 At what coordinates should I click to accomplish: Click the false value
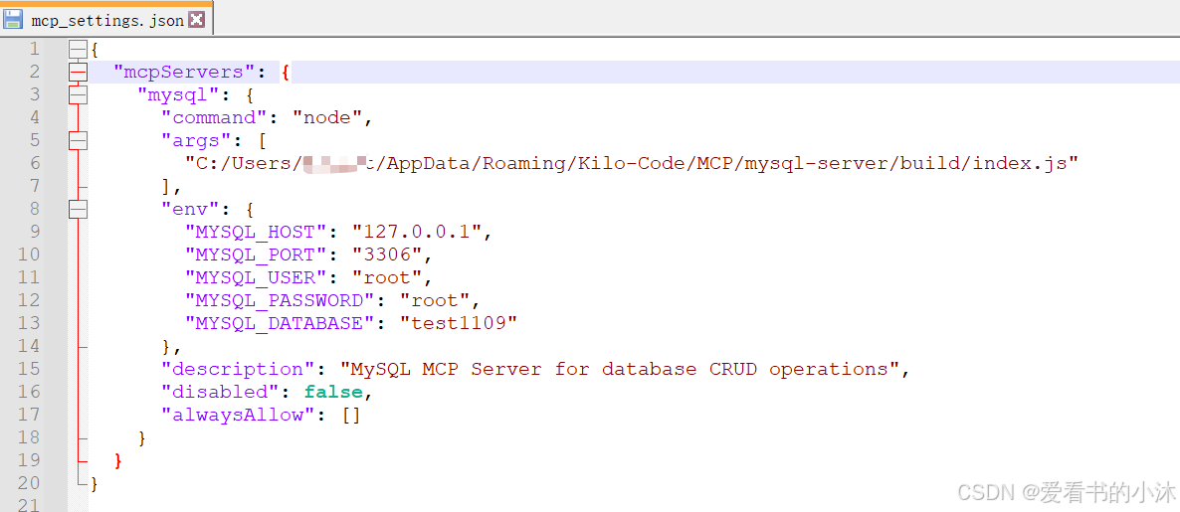[333, 392]
